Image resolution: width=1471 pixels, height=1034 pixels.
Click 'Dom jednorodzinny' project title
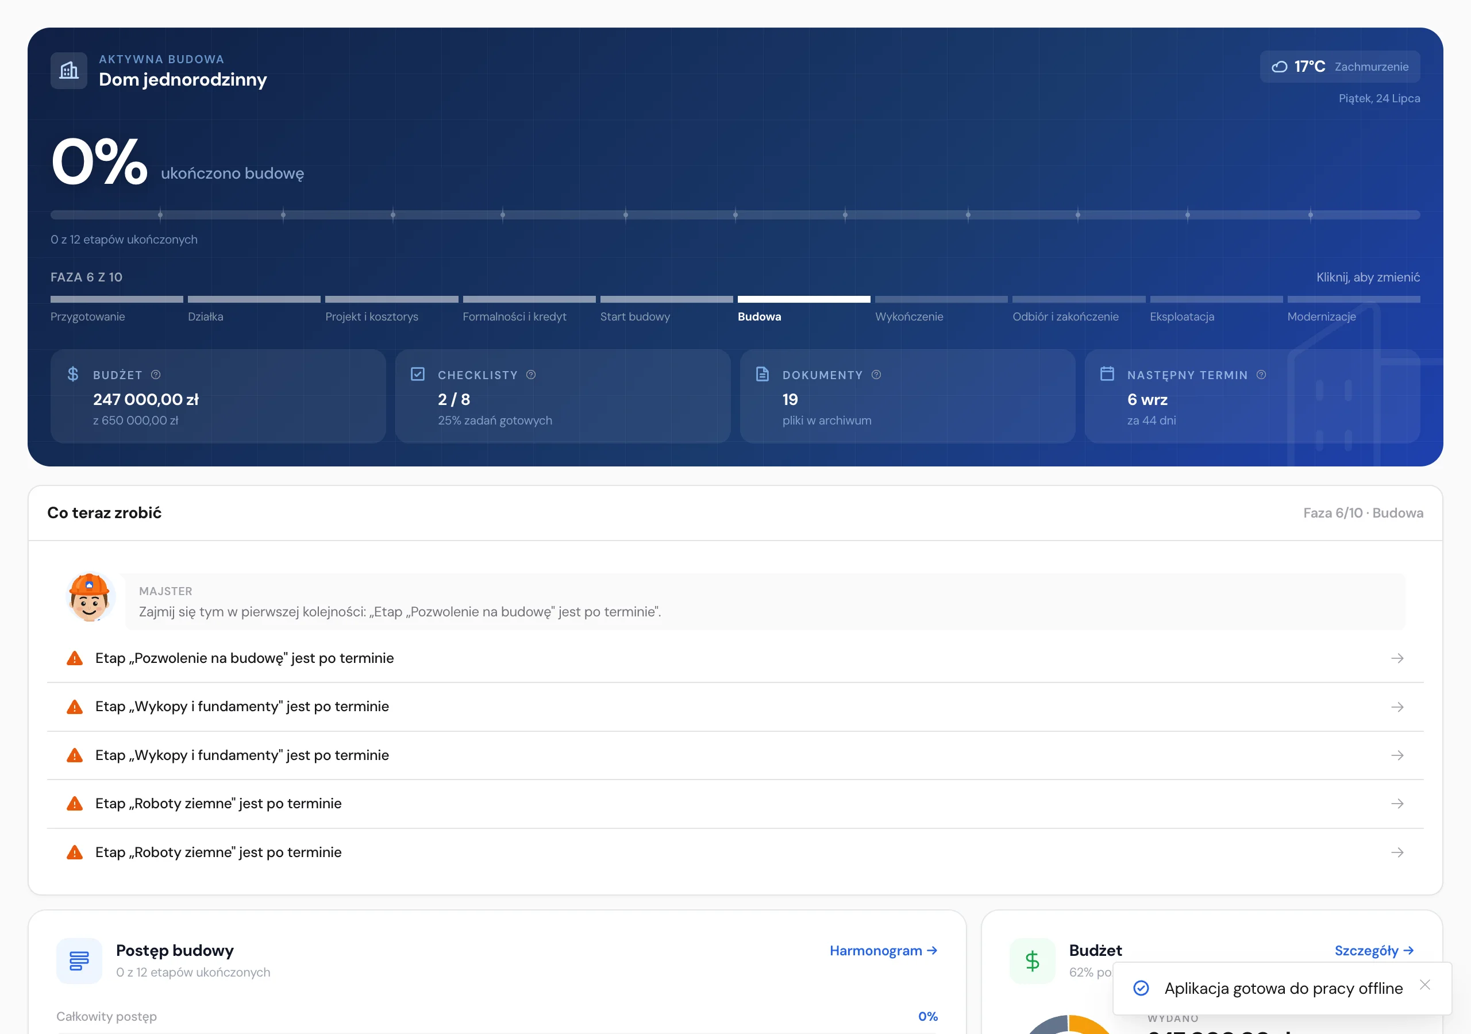point(183,79)
